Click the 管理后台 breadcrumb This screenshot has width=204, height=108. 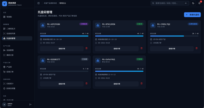pos(63,3)
